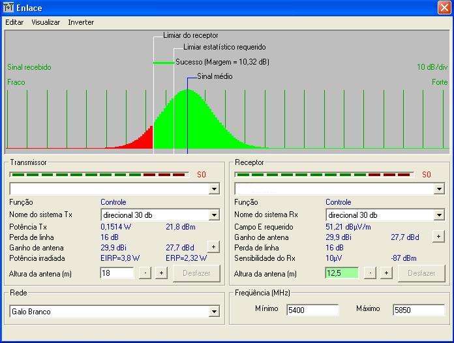Click the transmitter line loss value '16 dB'
Screen dimensions: 454x343
pos(110,237)
